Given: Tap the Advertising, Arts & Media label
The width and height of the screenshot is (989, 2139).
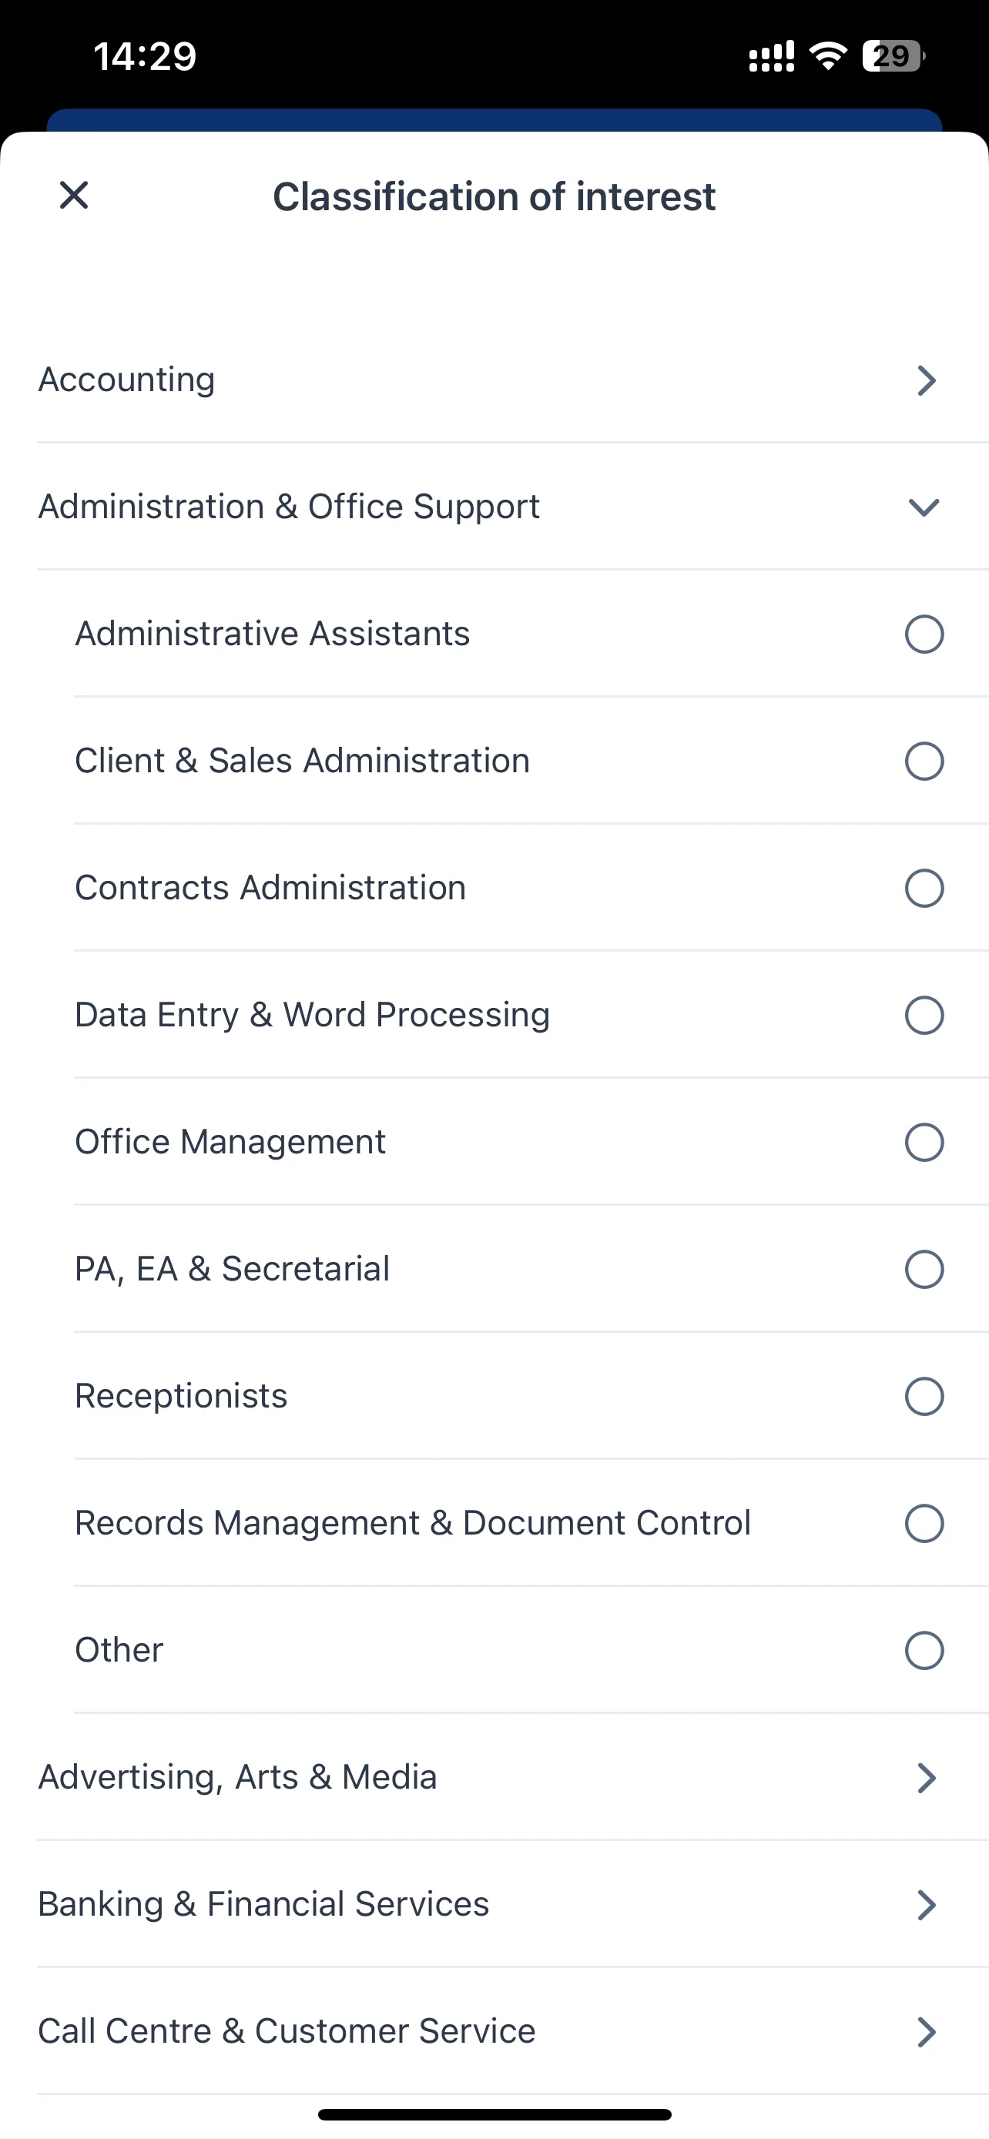Looking at the screenshot, I should coord(237,1777).
